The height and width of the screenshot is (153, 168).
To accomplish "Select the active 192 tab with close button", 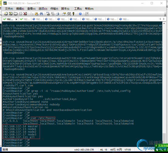I will pos(10,19).
